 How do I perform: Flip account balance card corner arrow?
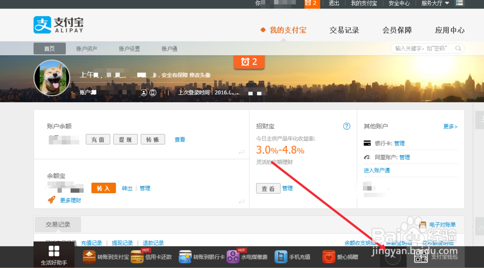pyautogui.click(x=242, y=152)
